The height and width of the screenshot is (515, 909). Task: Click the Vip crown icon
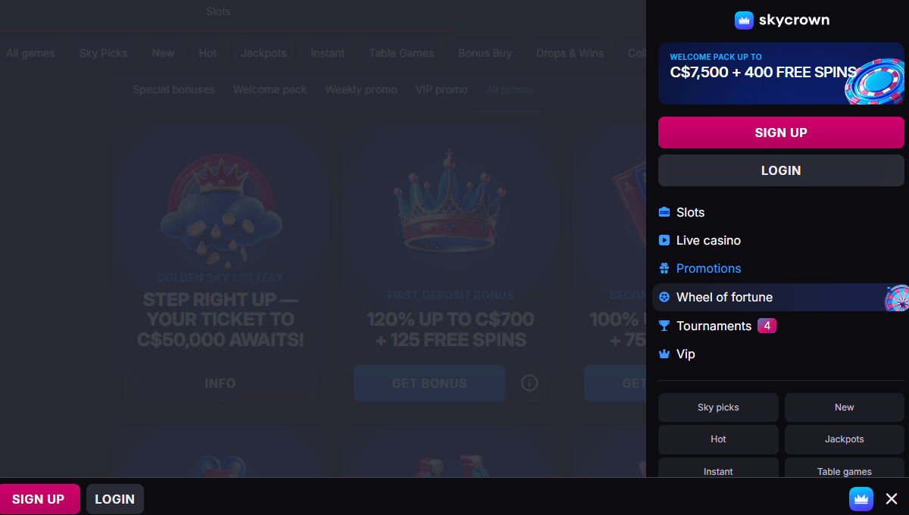pos(664,354)
